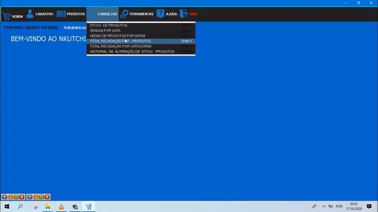The height and width of the screenshot is (212, 378).
Task: Click the shopping cart app taskbar icon
Action: (89, 207)
